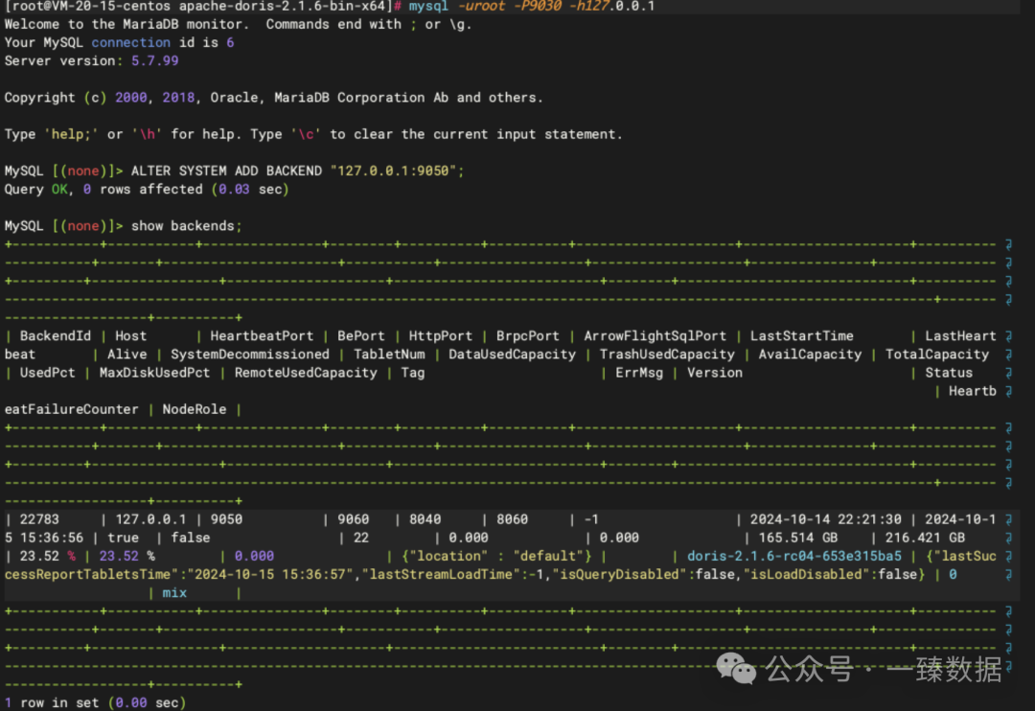
Task: Click available capacity '165.514 GB'
Action: pyautogui.click(x=797, y=538)
